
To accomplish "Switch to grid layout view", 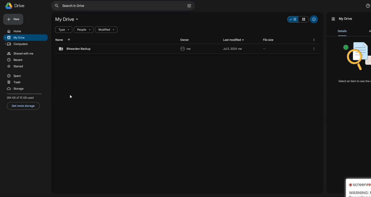I will pyautogui.click(x=303, y=19).
